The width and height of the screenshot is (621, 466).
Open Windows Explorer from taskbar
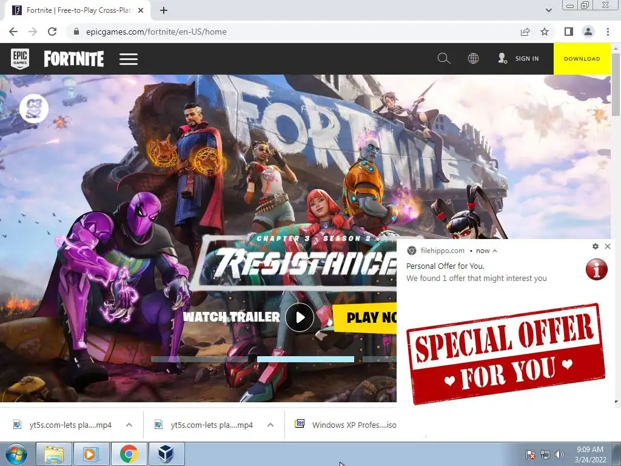point(54,454)
